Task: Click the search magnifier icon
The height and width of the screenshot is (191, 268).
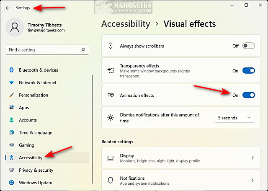Action: (x=83, y=50)
